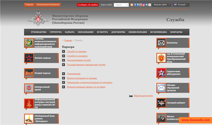
Task: Follow the Главная breadcrumb link
Action: (68, 40)
